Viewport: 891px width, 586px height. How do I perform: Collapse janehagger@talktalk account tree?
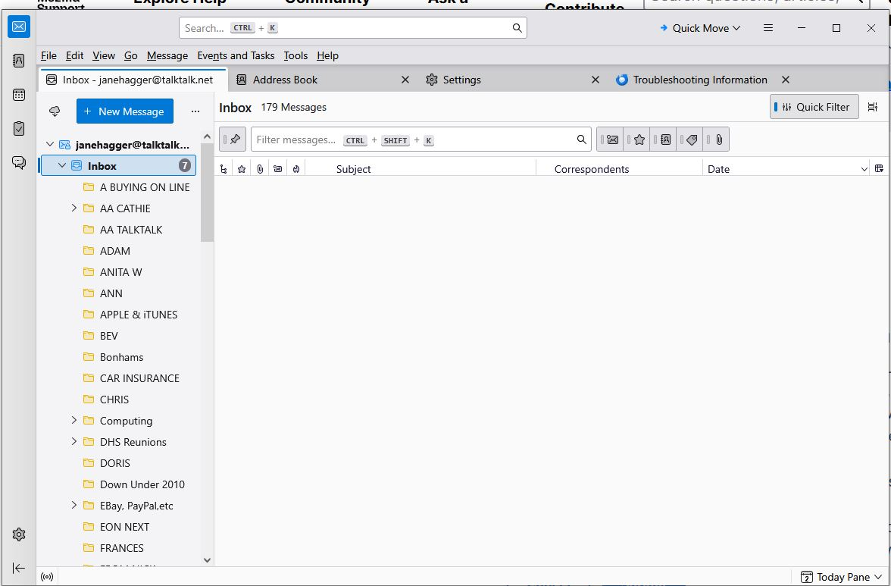tap(50, 144)
